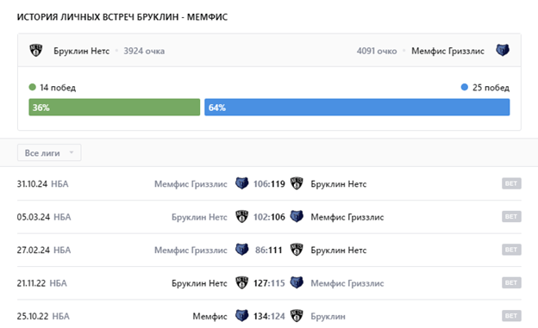Click Grizzlies logo in the 27.02.24 row
This screenshot has width=538, height=328.
pos(241,250)
